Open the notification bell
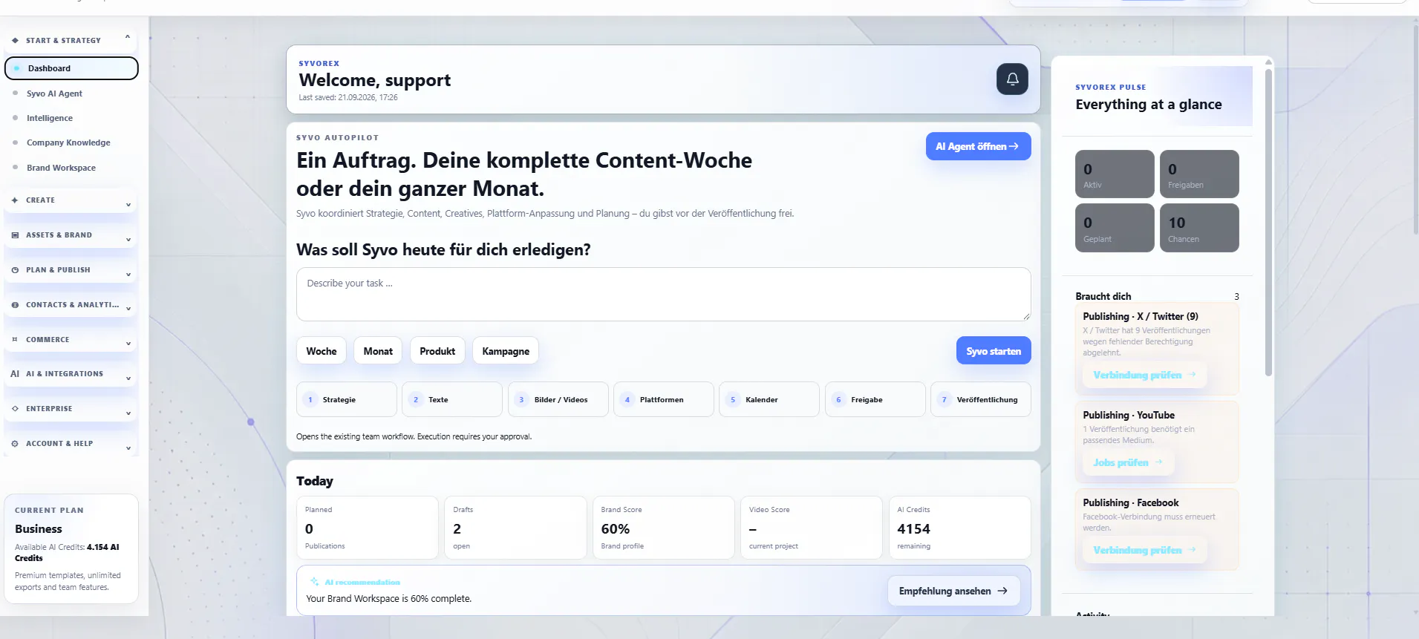Image resolution: width=1419 pixels, height=639 pixels. click(x=1012, y=79)
